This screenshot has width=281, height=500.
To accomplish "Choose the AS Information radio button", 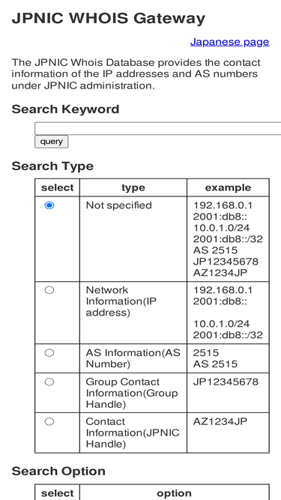I will [x=49, y=352].
